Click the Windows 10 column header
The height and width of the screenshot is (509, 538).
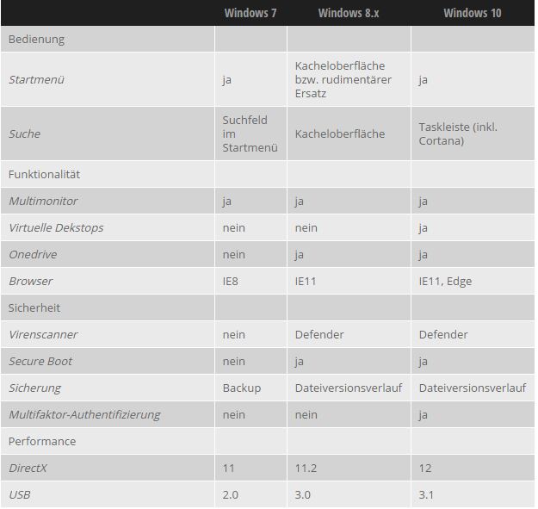472,13
